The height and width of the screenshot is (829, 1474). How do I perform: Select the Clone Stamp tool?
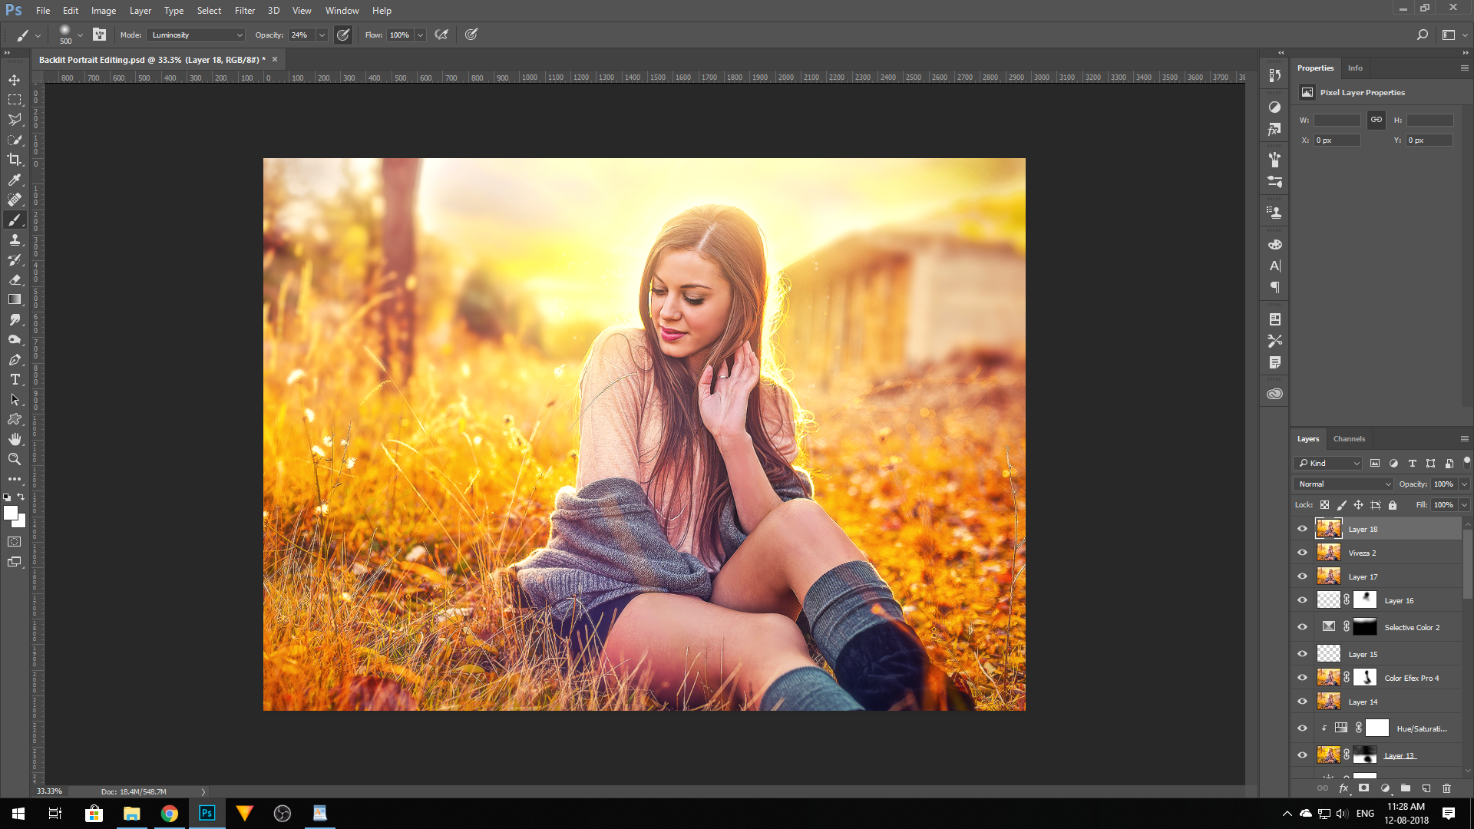[15, 239]
